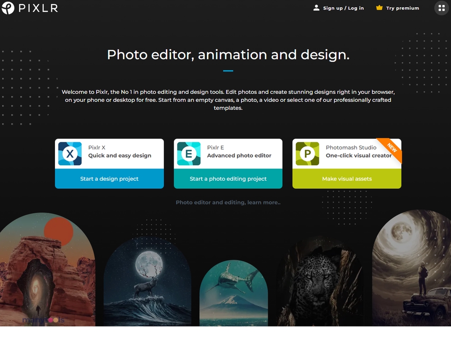Click the 'One-click visual creator' text
The image size is (451, 341).
click(359, 155)
